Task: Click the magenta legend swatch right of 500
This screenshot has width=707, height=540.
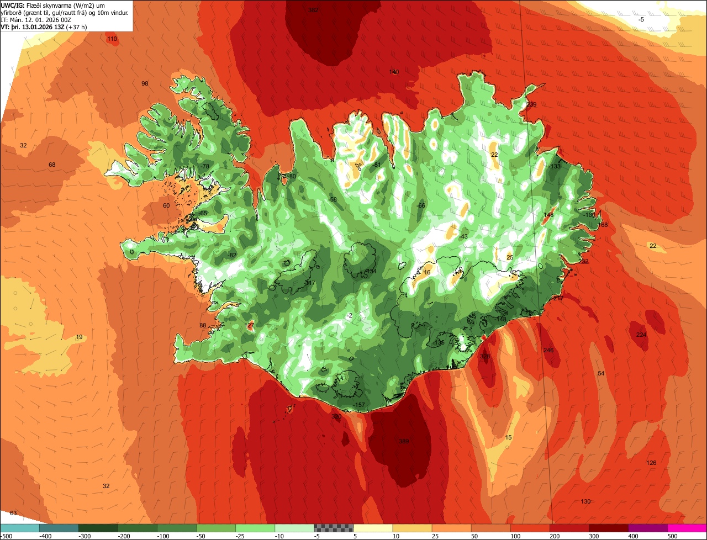Action: (x=687, y=528)
